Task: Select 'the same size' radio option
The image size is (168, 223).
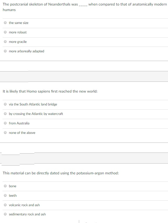Action: [5, 23]
